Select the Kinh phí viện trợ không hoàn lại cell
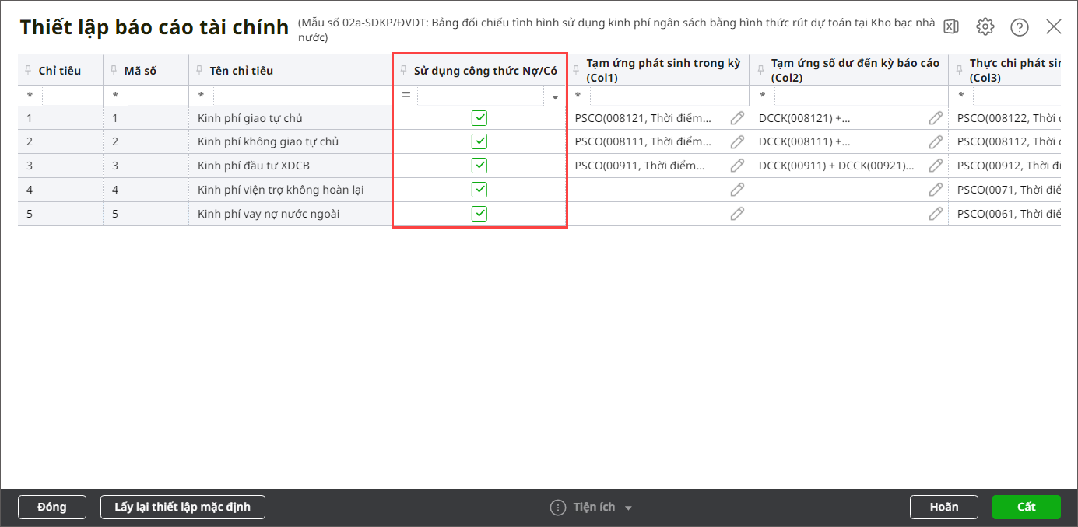Screen dimensions: 1078x527 tap(290, 190)
